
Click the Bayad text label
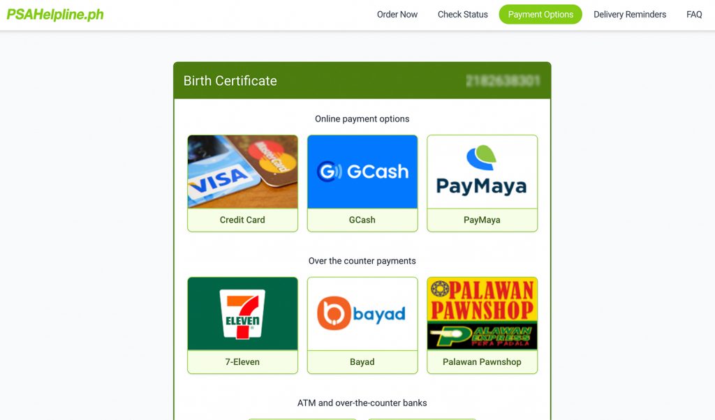click(362, 362)
